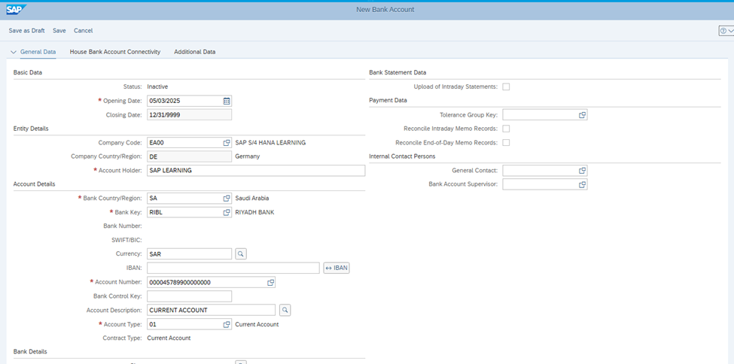Open value help for Bank Country/Region
Image resolution: width=734 pixels, height=364 pixels.
coord(227,199)
